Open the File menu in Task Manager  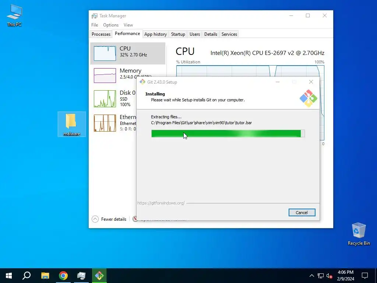pos(95,25)
